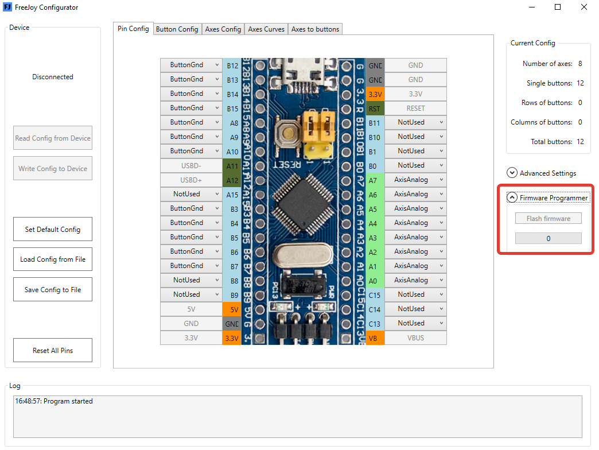Open the B13 pin function dropdown
The image size is (599, 450).
point(191,79)
